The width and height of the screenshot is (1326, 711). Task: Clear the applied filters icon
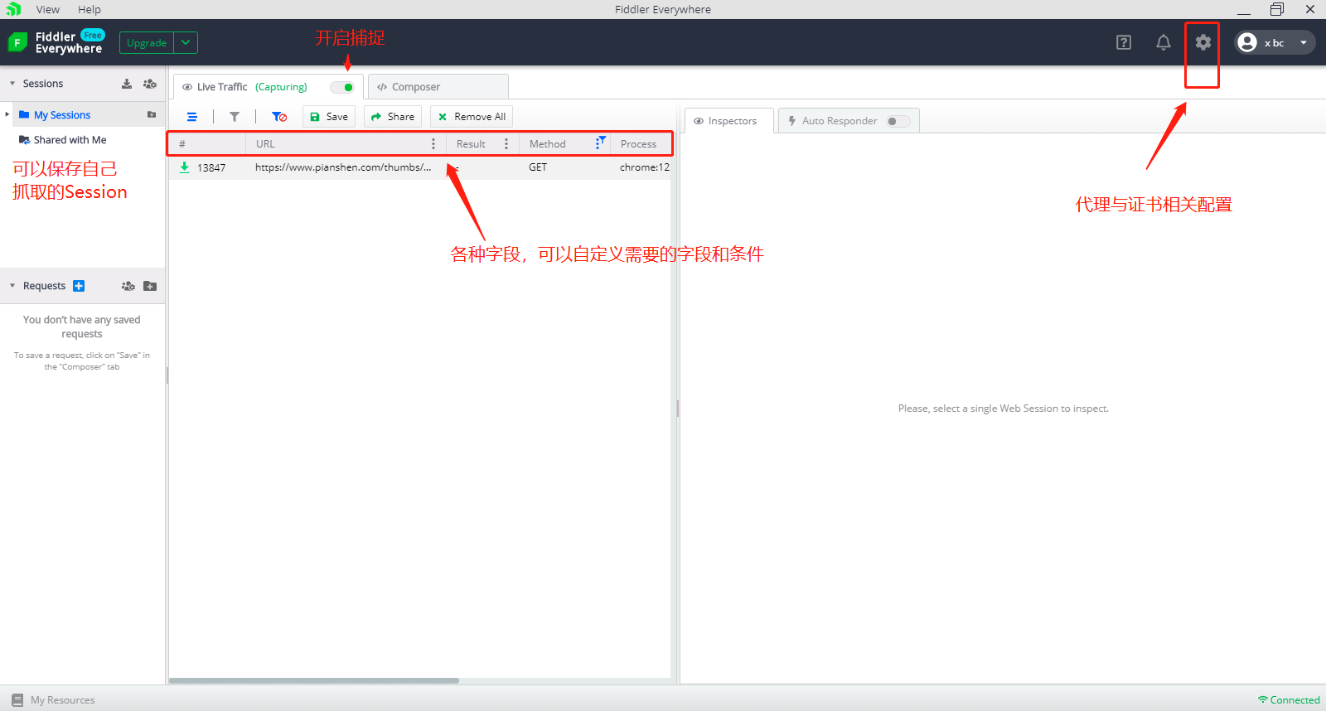point(279,117)
